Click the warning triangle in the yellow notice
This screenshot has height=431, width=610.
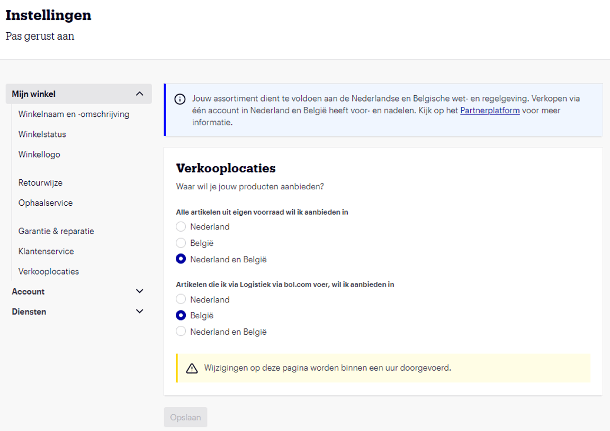coord(192,369)
